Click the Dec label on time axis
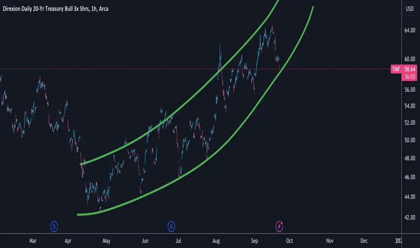420x248 pixels. [364, 241]
